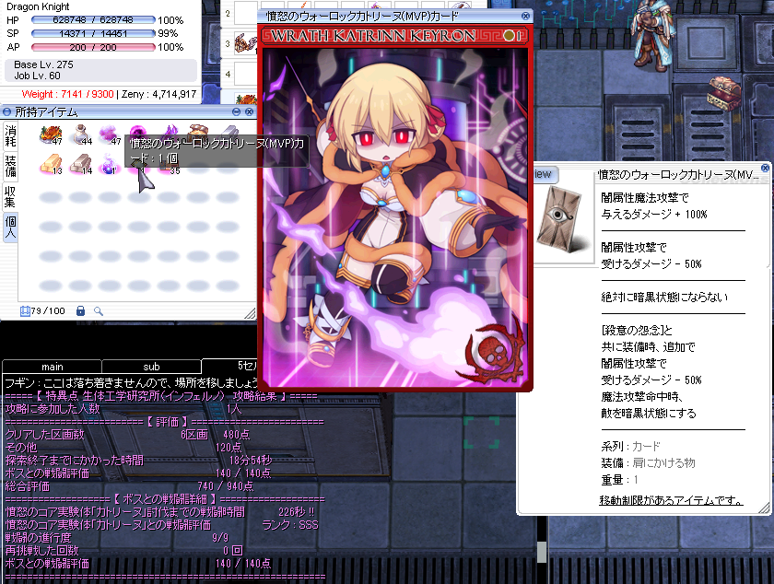Screen dimensions: 774x584
Task: Click the Job Lv. 60 text
Action: pos(37,76)
